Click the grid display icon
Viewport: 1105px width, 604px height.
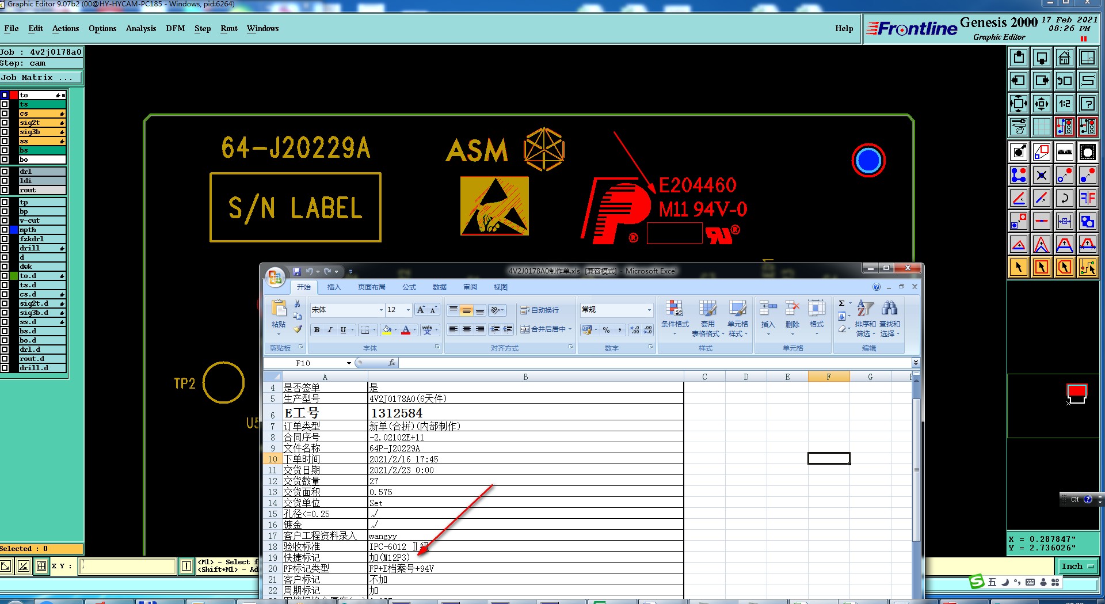1041,127
